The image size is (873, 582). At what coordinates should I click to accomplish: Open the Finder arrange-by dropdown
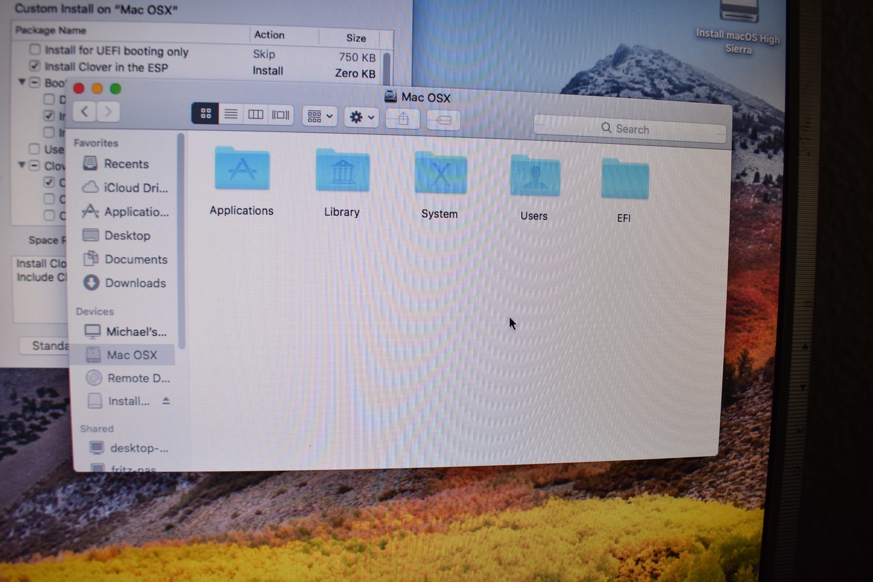pyautogui.click(x=320, y=116)
